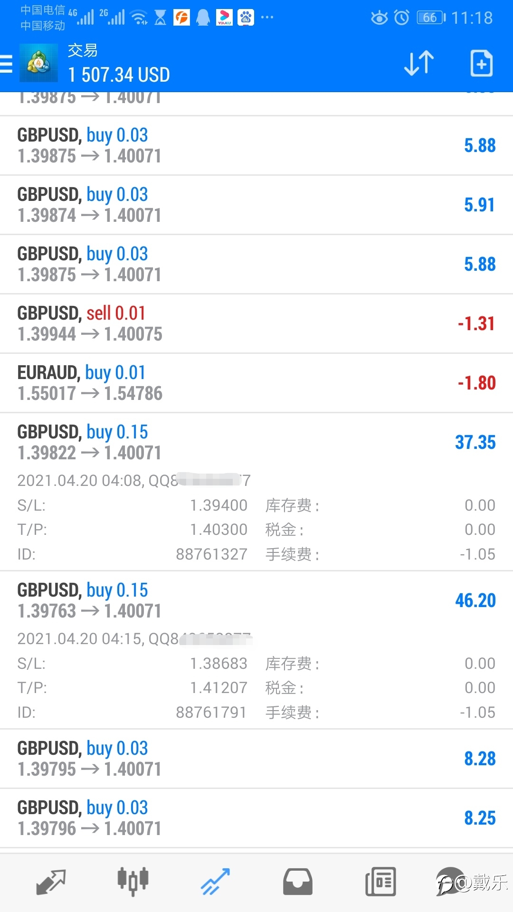The width and height of the screenshot is (513, 912).
Task: Tap the order ID 88761327 detail row
Action: 133,554
